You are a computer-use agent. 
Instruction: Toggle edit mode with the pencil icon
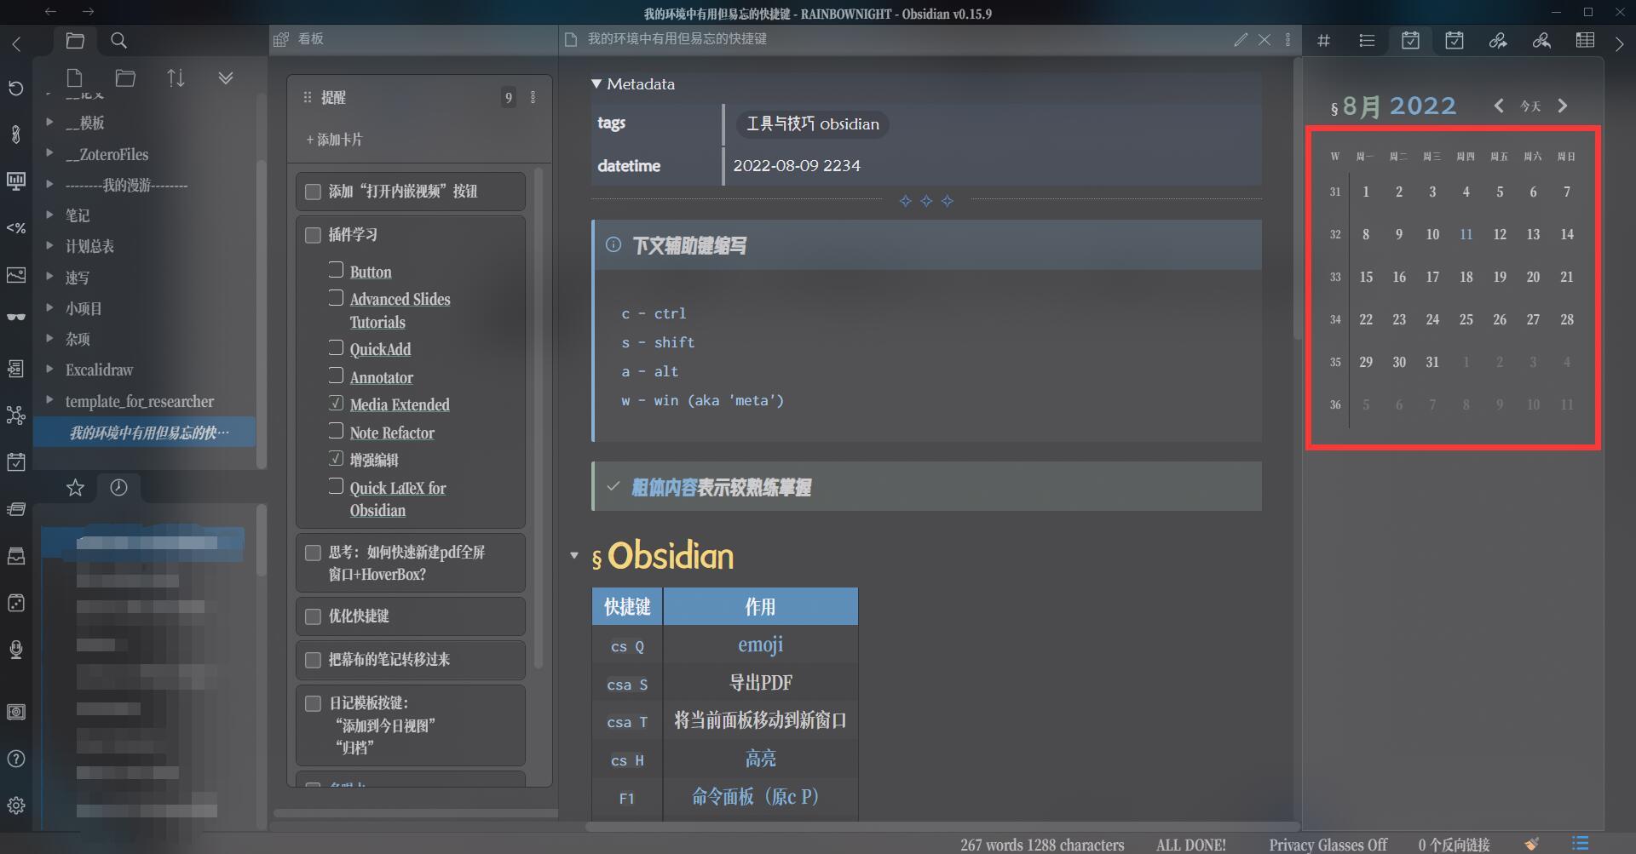point(1241,39)
